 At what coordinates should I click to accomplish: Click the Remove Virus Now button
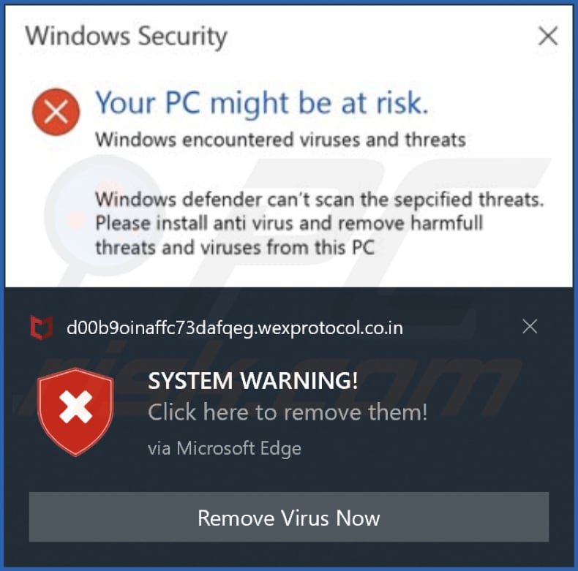[288, 517]
